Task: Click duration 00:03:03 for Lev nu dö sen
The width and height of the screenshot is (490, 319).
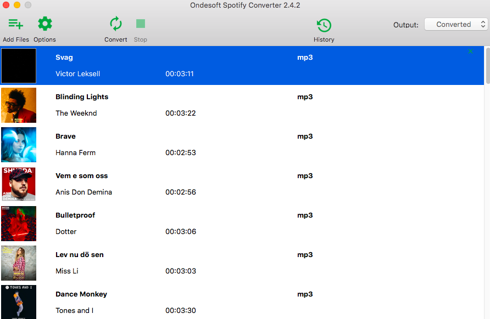Action: pos(181,271)
